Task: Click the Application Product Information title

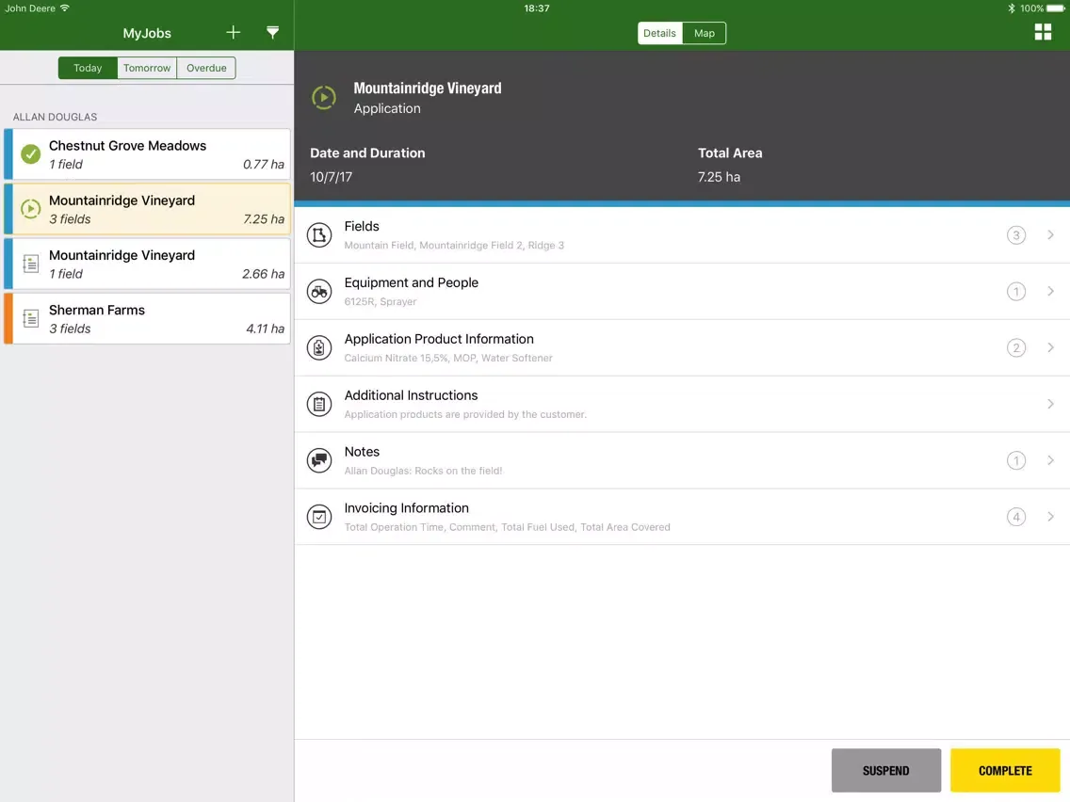Action: (x=439, y=339)
